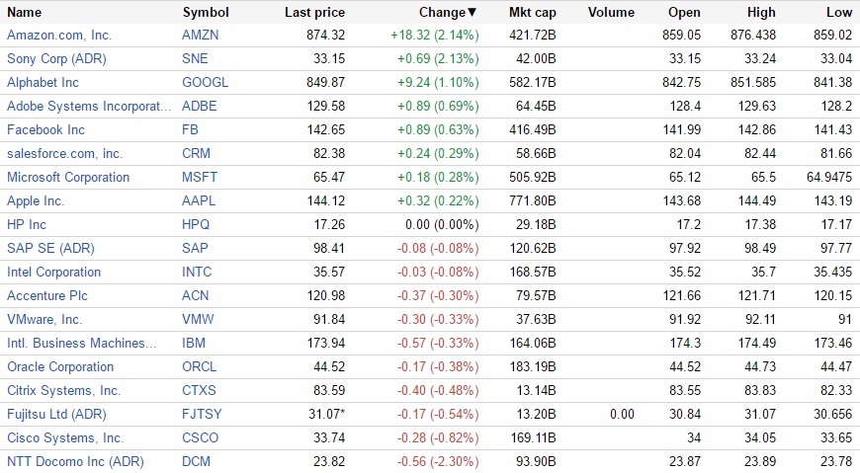This screenshot has width=860, height=473.
Task: Click the AAPL ticker symbol
Action: point(200,200)
